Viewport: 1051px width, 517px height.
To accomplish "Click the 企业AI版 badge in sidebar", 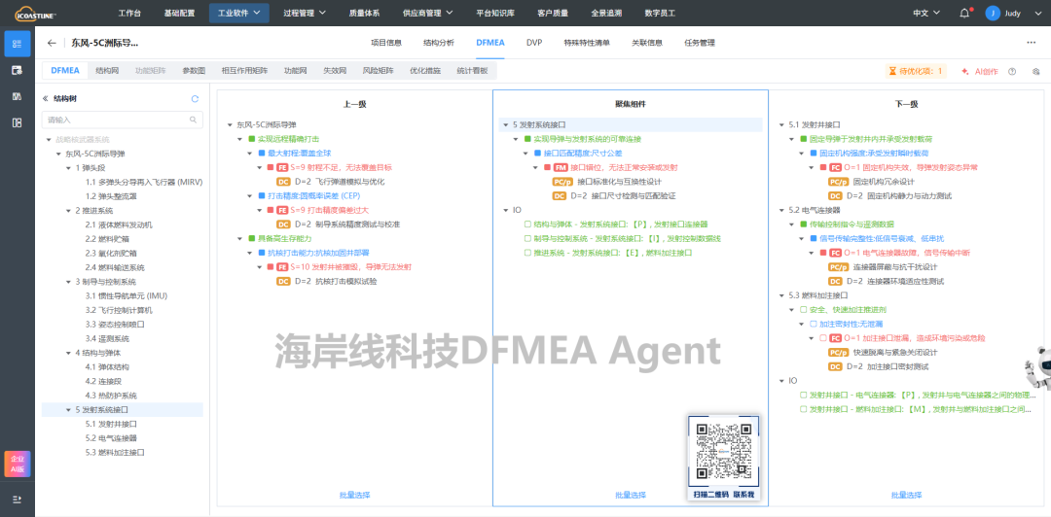I will click(18, 465).
